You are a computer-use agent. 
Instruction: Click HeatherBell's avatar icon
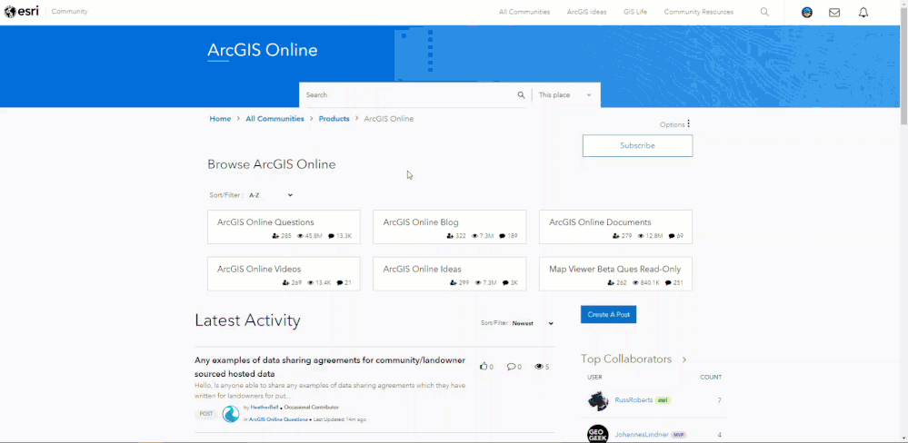231,414
